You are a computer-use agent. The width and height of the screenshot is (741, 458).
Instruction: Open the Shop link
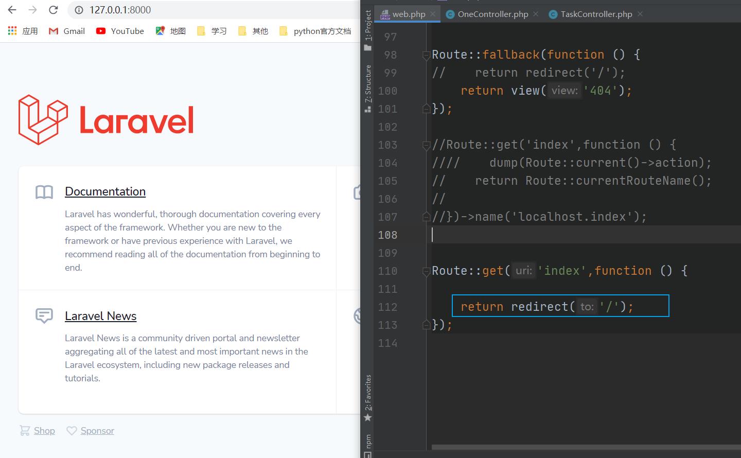coord(44,431)
